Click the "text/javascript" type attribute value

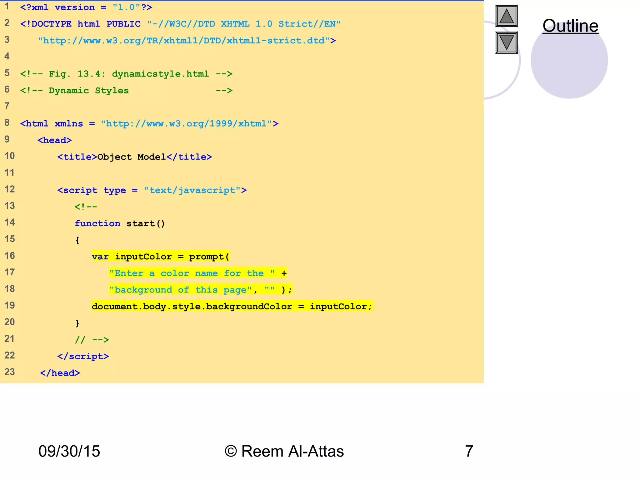tap(192, 190)
